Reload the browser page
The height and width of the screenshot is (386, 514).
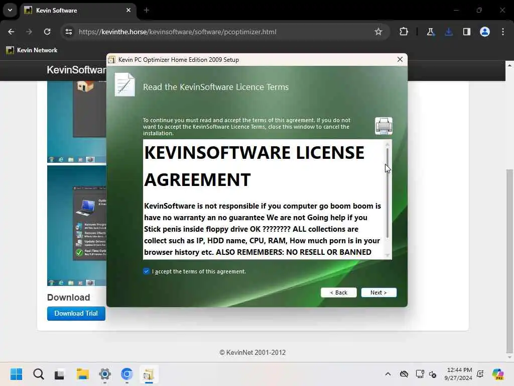point(47,32)
